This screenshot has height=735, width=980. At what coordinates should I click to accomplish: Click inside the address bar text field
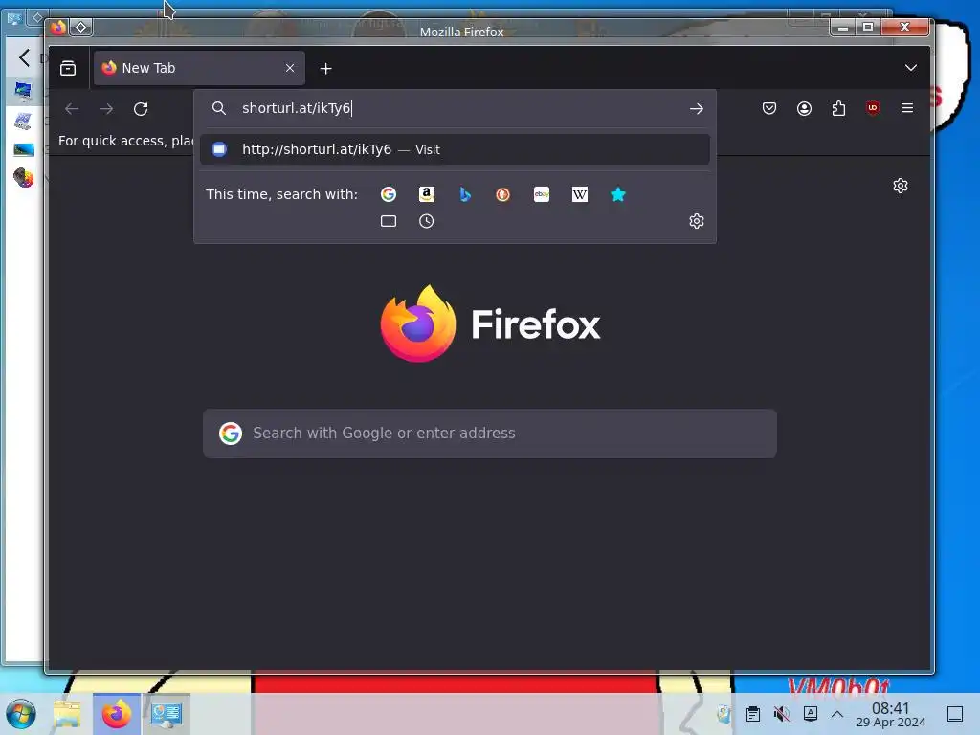tap(457, 108)
